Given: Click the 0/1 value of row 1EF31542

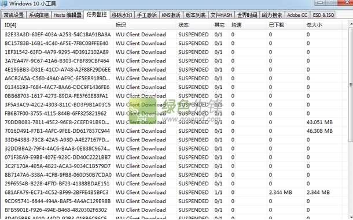Looking at the screenshot, I should point(218,52).
